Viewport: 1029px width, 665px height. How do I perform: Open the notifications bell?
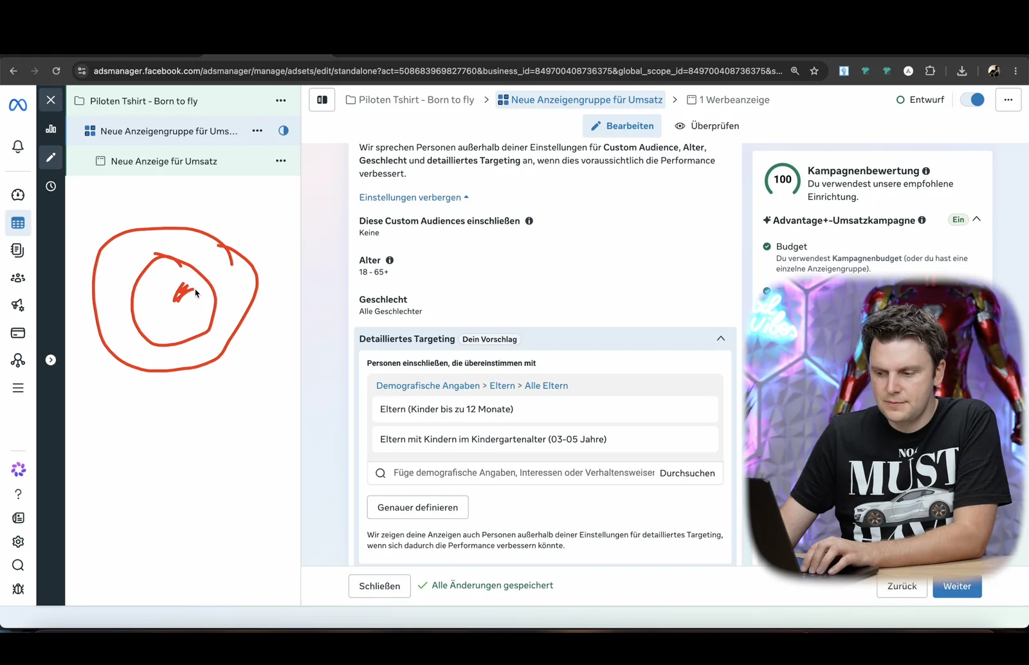pos(18,147)
